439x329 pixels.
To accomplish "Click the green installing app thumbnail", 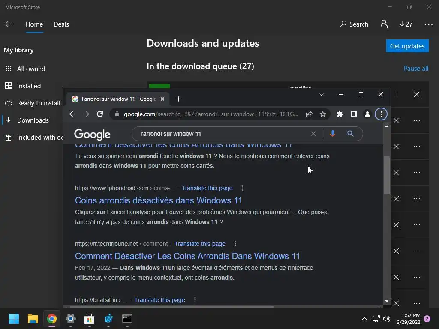I will pos(159,86).
